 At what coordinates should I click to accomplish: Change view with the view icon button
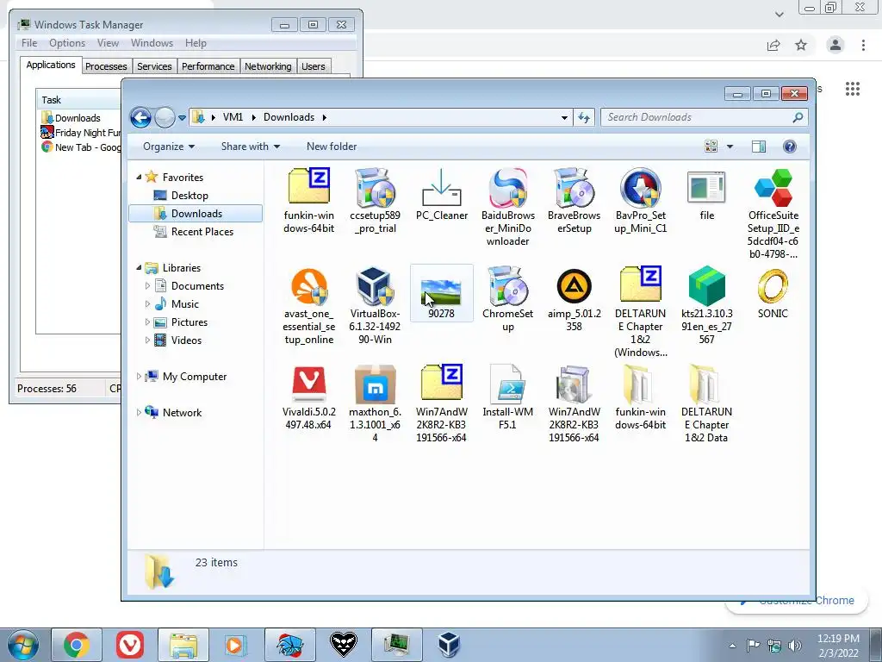pyautogui.click(x=711, y=147)
